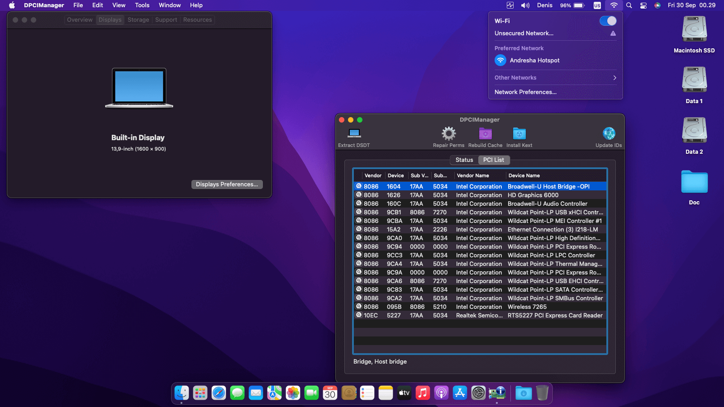The width and height of the screenshot is (724, 407).
Task: Open the Mail app in dock
Action: (x=256, y=393)
